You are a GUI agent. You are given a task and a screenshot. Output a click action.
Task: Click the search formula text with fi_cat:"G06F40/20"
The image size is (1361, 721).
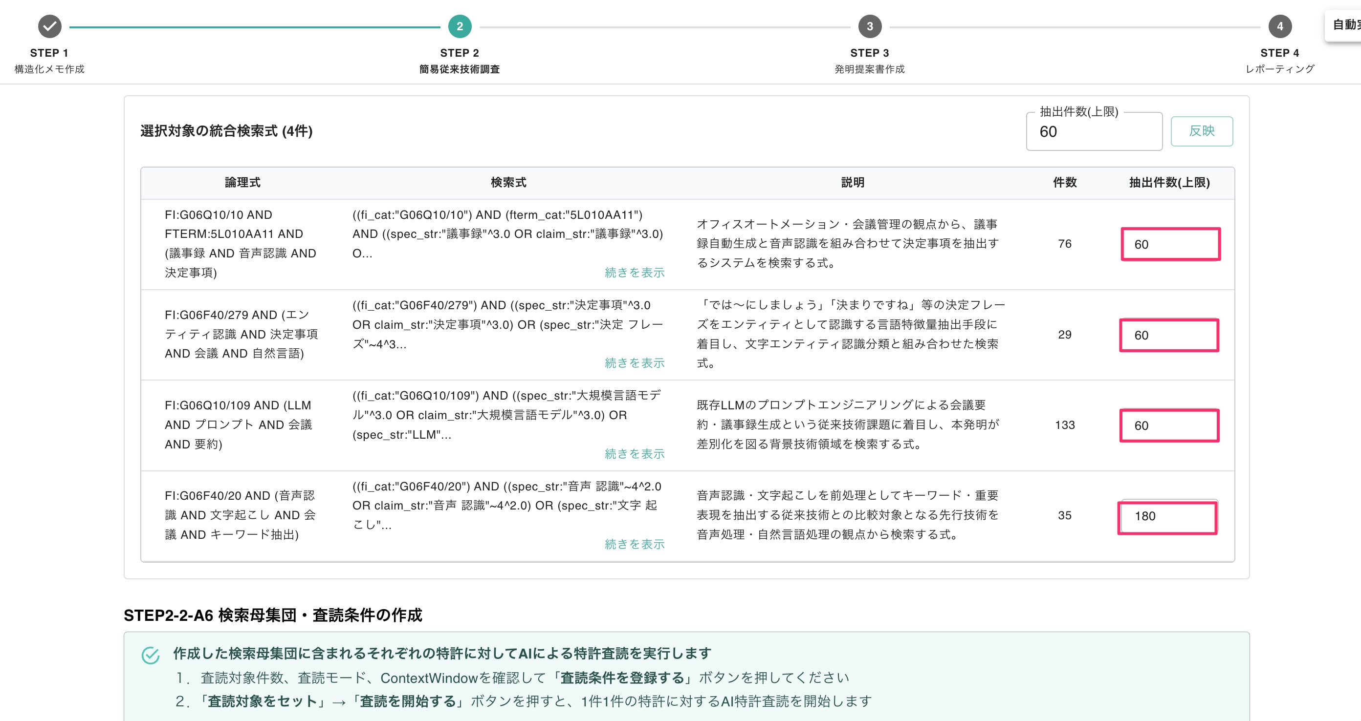click(506, 506)
